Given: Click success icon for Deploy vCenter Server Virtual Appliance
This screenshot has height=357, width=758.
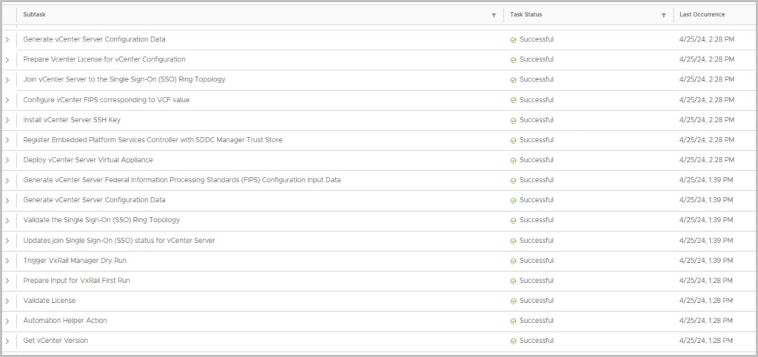Looking at the screenshot, I should pos(513,160).
